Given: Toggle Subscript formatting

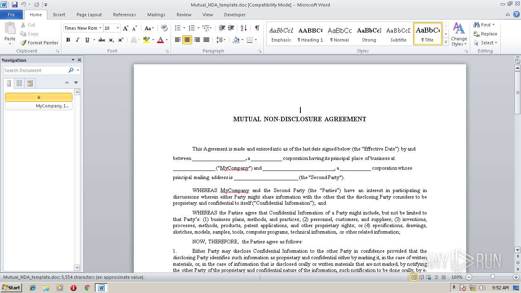Looking at the screenshot, I should pos(111,40).
